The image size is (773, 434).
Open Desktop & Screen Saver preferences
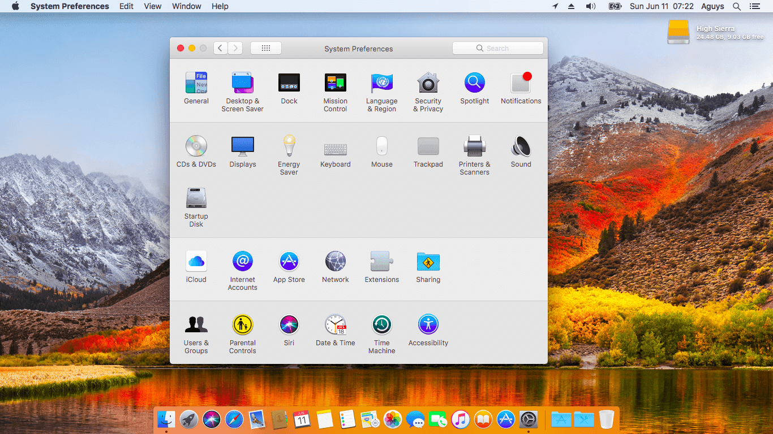(x=243, y=92)
